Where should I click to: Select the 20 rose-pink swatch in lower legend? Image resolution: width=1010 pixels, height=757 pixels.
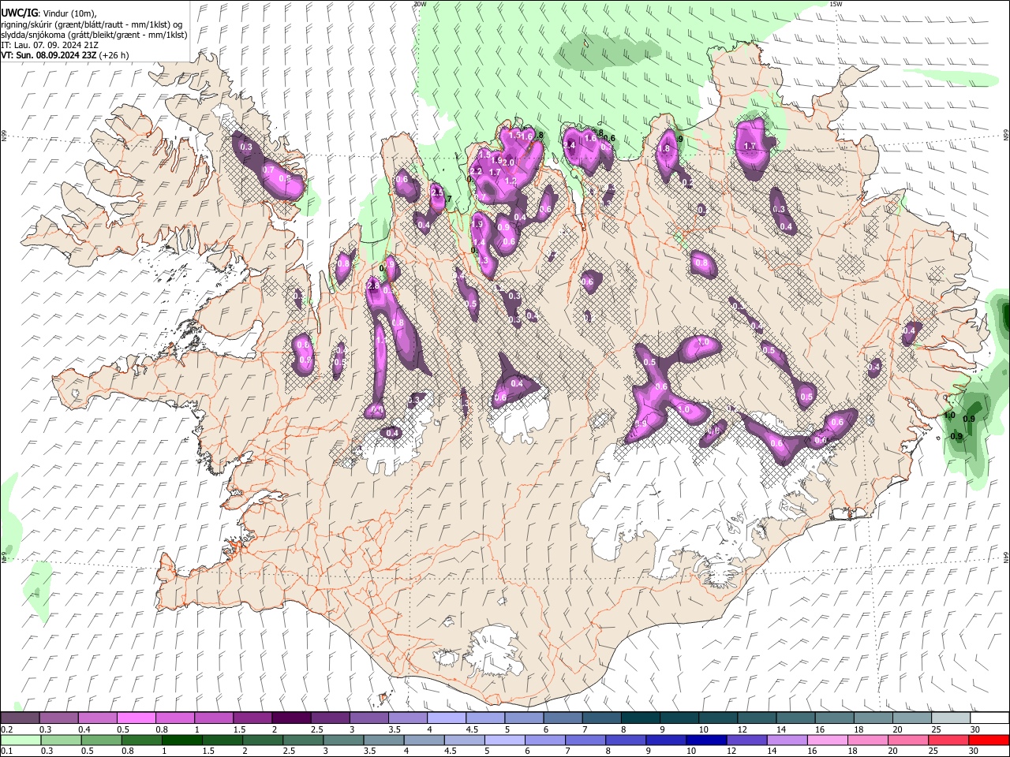[907, 740]
